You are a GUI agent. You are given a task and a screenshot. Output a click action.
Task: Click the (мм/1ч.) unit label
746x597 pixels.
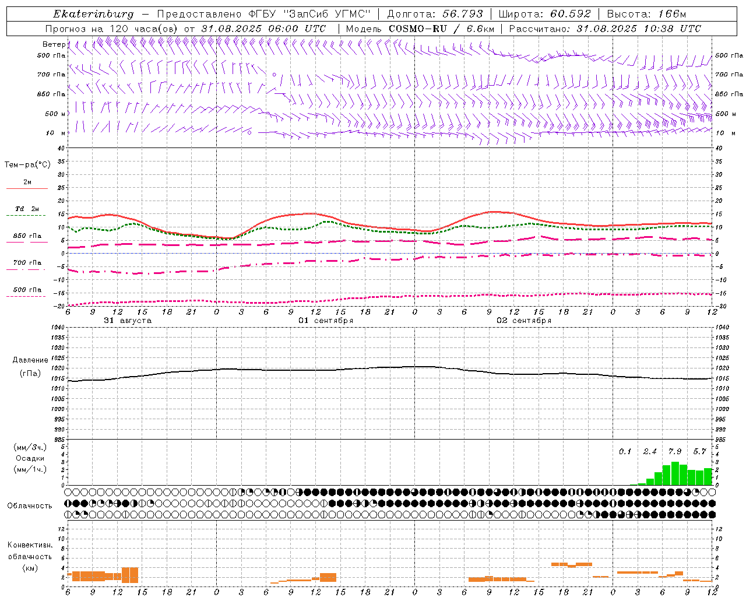30,469
